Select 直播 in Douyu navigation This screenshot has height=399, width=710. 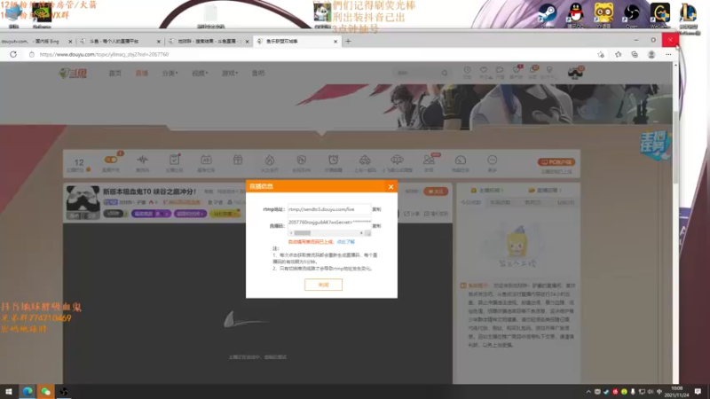point(142,73)
